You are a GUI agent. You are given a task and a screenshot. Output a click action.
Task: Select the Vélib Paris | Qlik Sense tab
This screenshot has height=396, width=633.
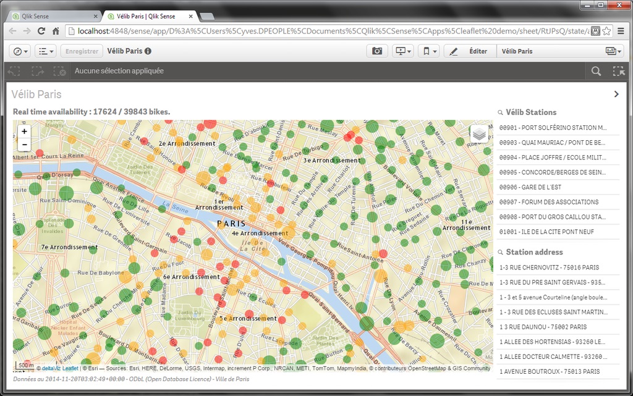tap(150, 16)
